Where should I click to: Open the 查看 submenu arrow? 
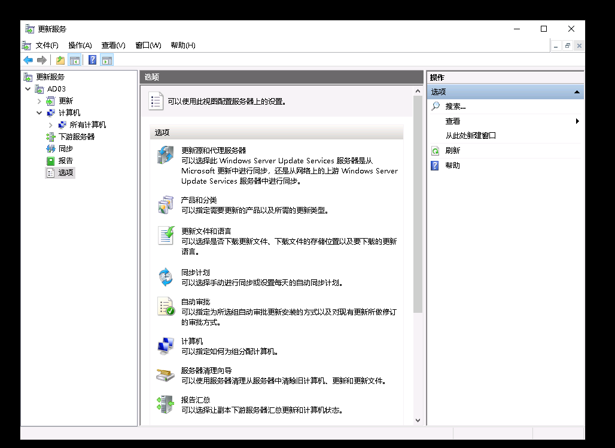click(x=577, y=121)
